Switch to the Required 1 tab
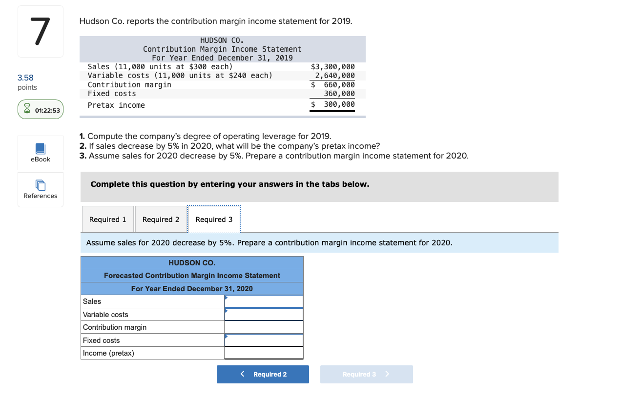Viewport: 622px width, 419px height. pyautogui.click(x=107, y=219)
